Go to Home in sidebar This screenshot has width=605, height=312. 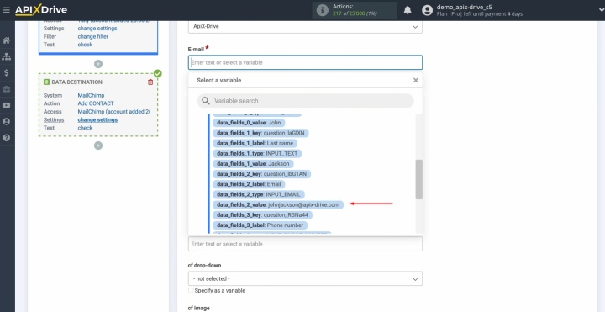point(6,40)
